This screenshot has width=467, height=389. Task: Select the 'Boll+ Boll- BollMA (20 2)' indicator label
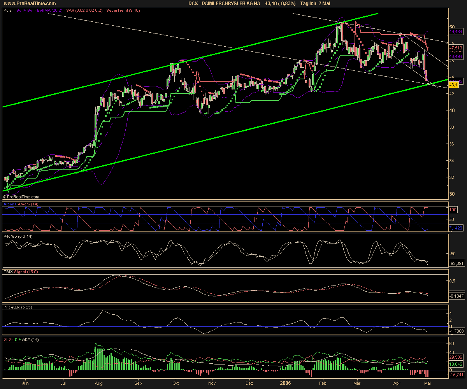click(39, 11)
